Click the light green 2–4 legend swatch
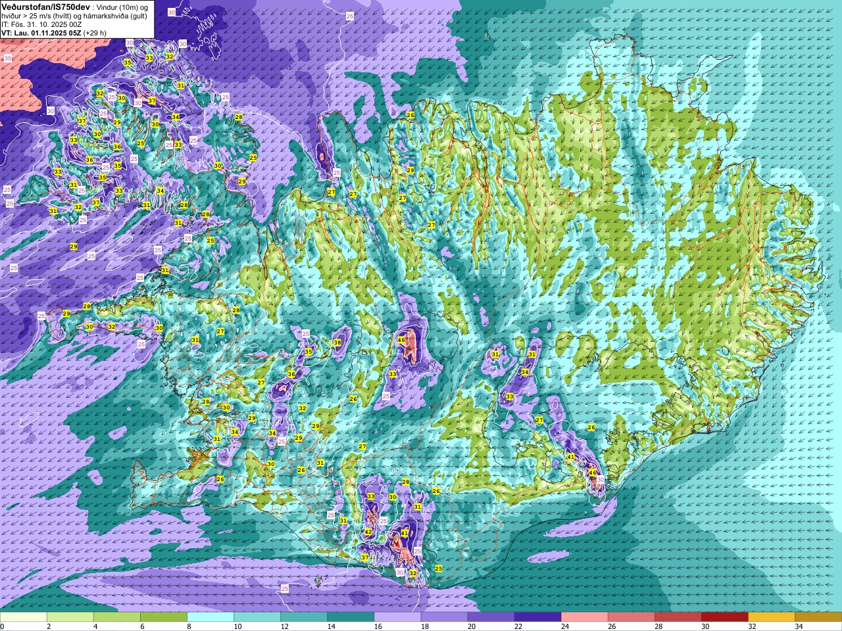This screenshot has height=631, width=842. 70,617
